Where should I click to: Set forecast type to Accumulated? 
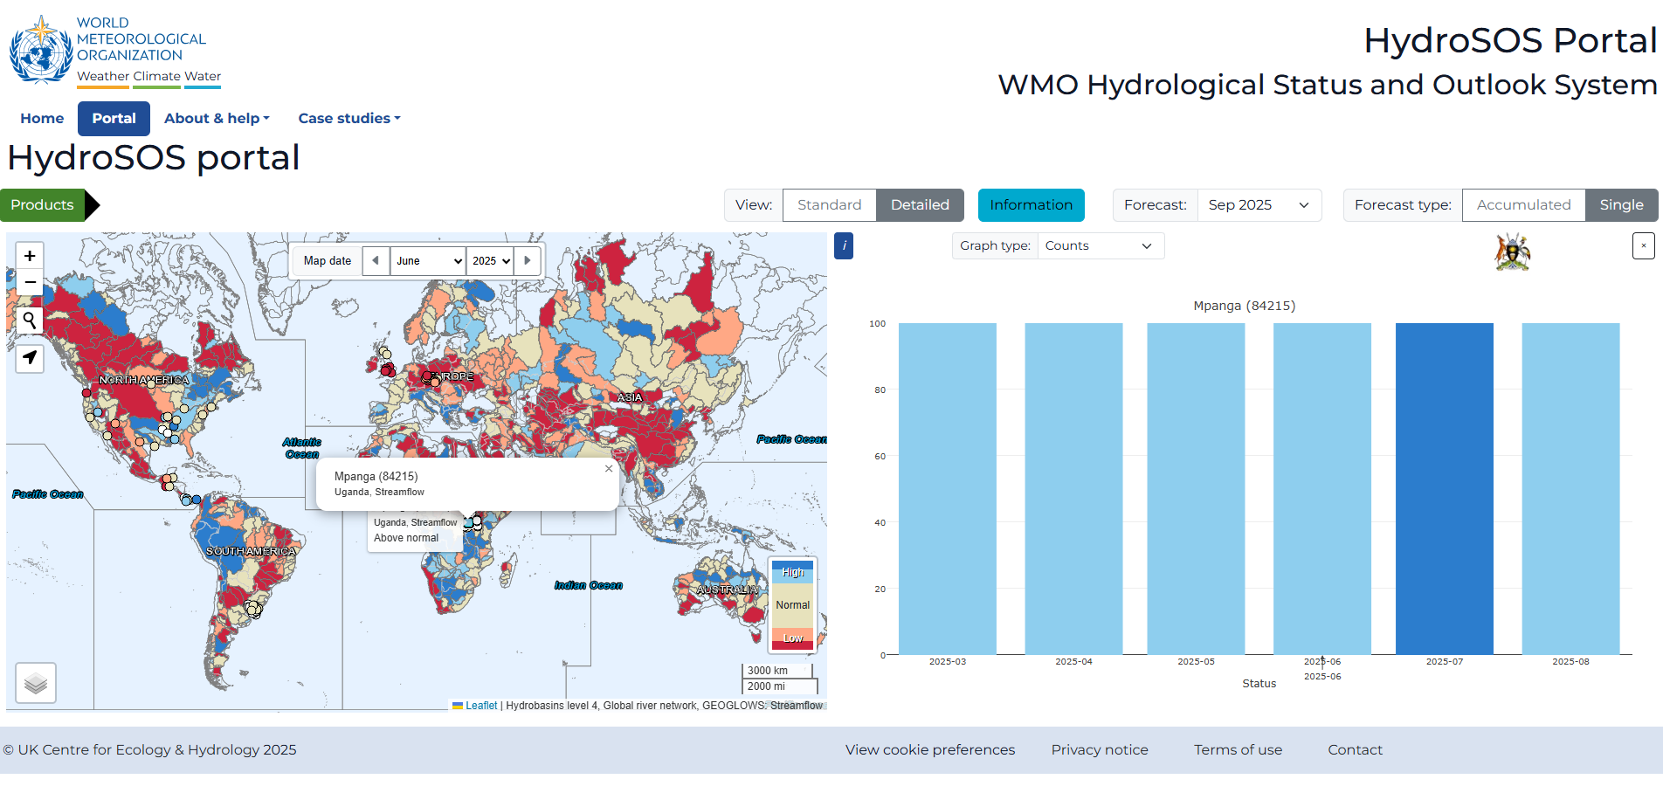click(1523, 205)
